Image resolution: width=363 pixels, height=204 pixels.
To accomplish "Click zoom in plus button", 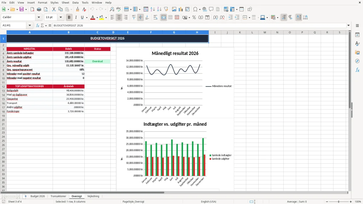I will coord(351,202).
